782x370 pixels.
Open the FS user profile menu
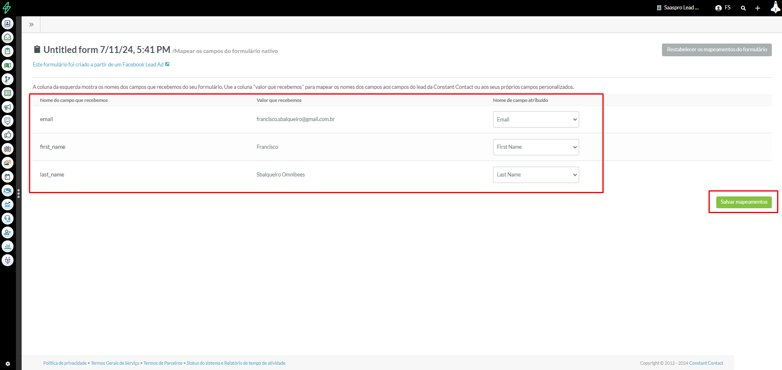coord(723,8)
